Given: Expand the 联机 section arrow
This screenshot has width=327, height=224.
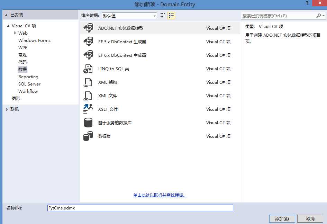Looking at the screenshot, I should [x=7, y=109].
